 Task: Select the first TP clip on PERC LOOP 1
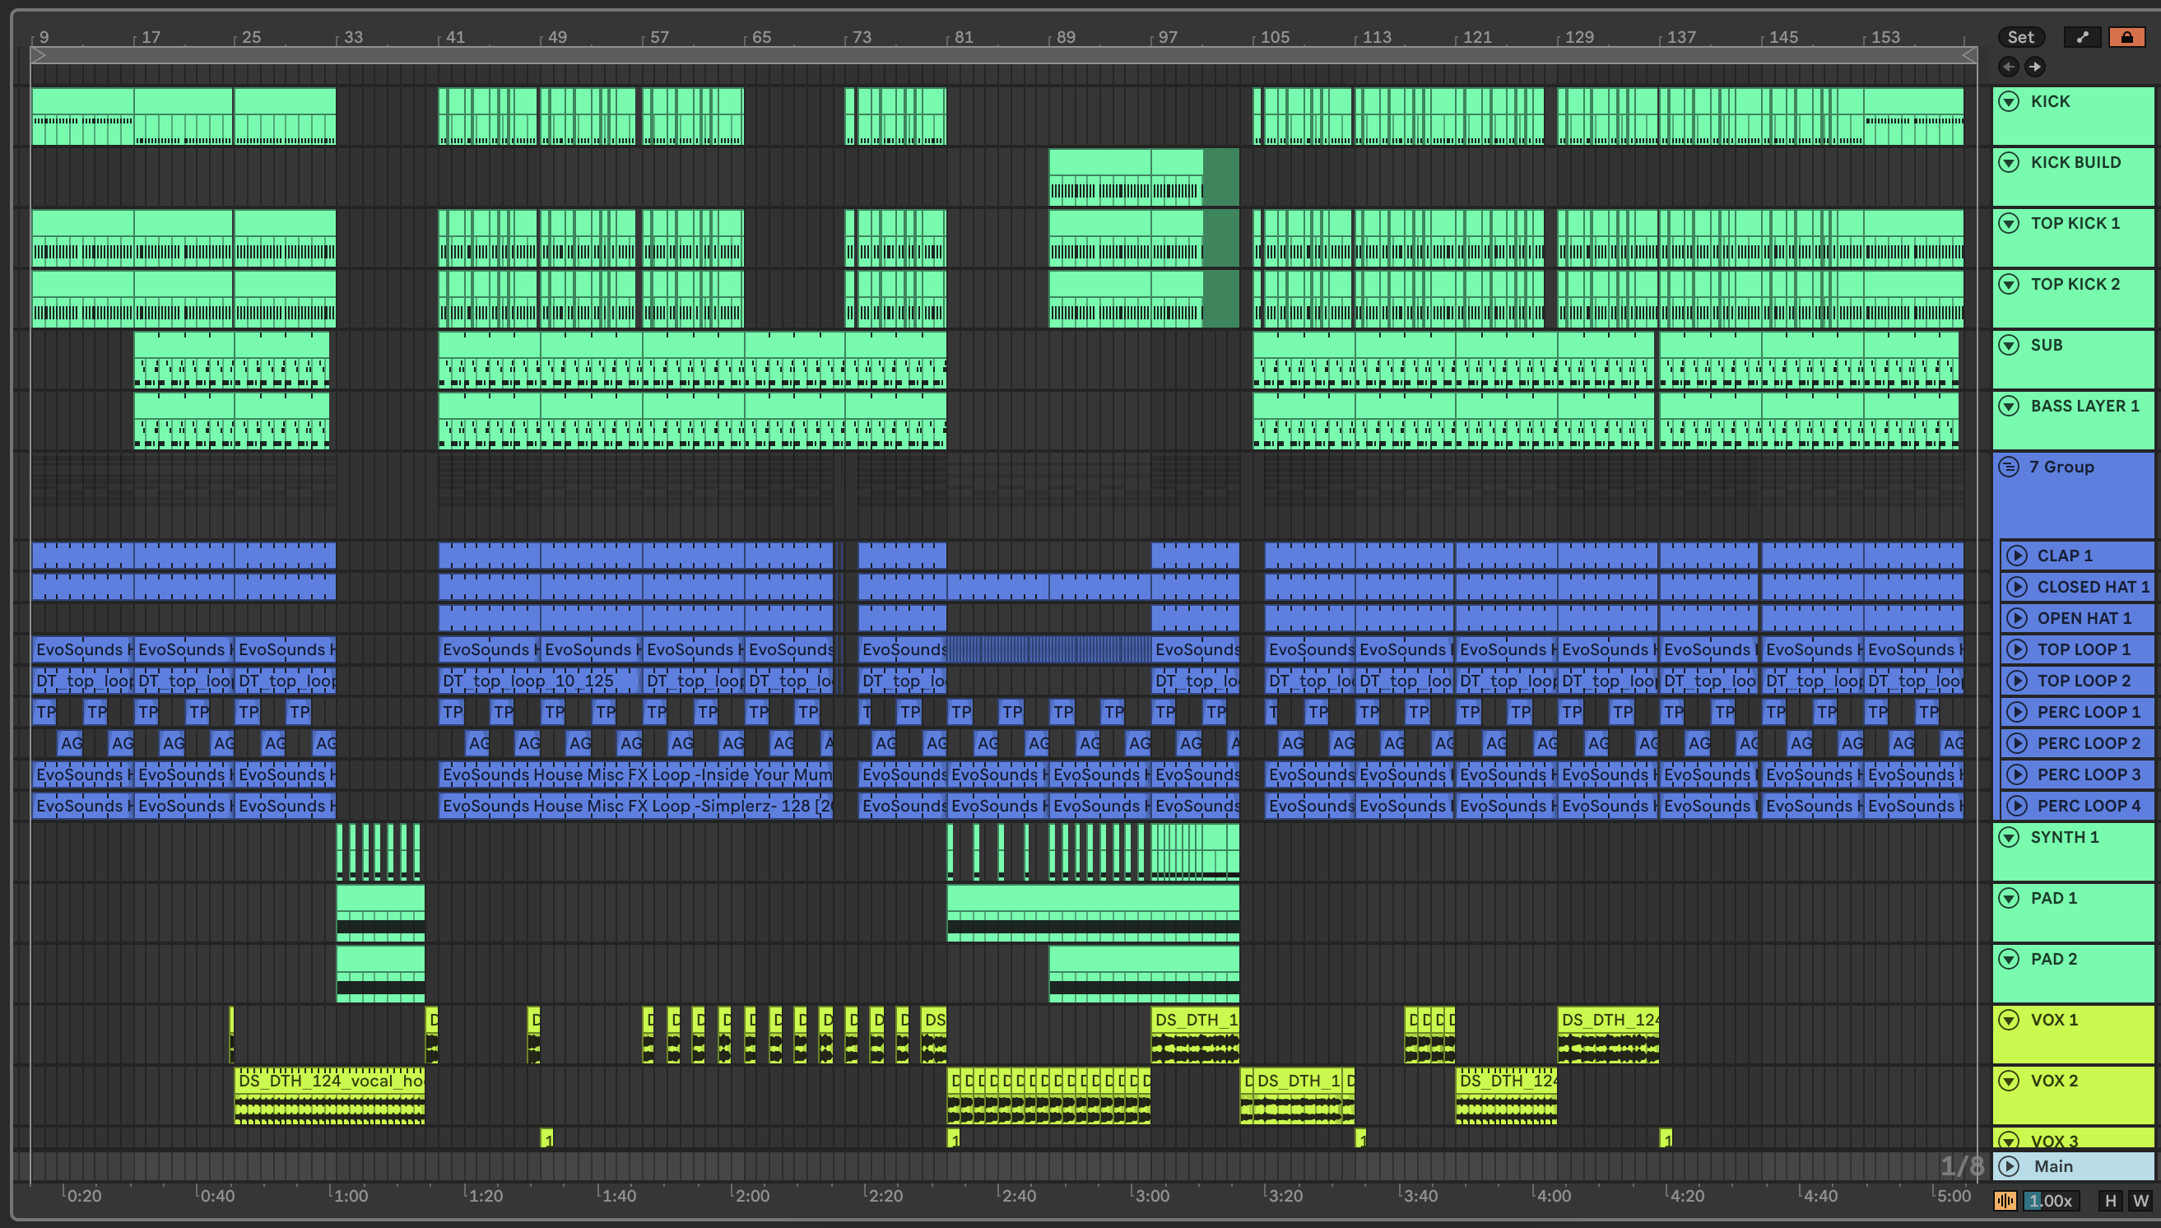tap(44, 711)
